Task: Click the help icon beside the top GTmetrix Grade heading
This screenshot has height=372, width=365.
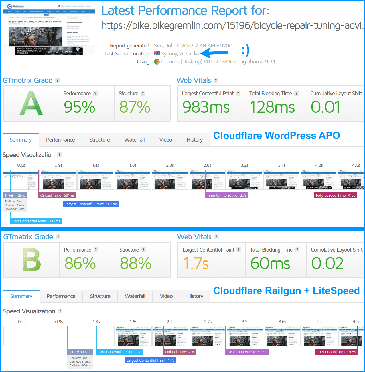Action: 58,81
